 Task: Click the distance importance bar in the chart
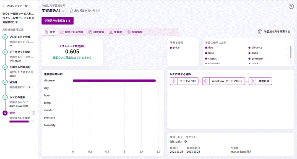114,81
